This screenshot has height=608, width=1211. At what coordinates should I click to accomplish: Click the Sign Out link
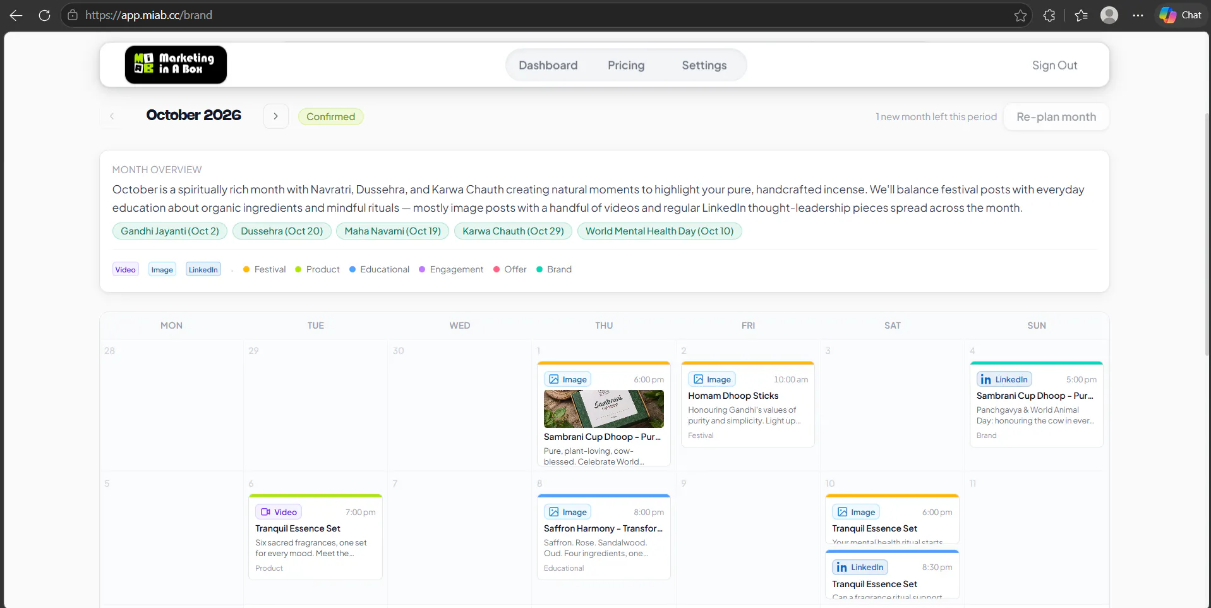(1054, 65)
